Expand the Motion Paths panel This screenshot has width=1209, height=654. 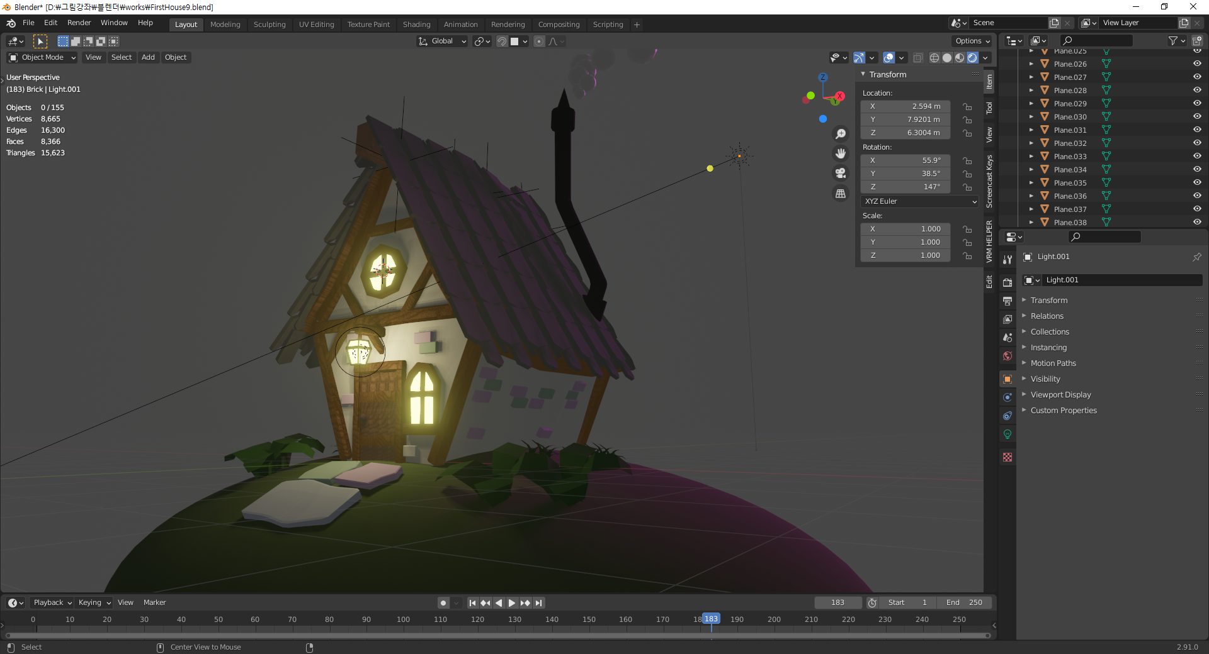[1053, 363]
